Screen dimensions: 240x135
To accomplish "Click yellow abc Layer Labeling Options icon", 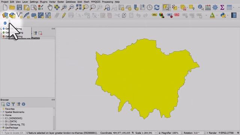I will click(154, 15).
